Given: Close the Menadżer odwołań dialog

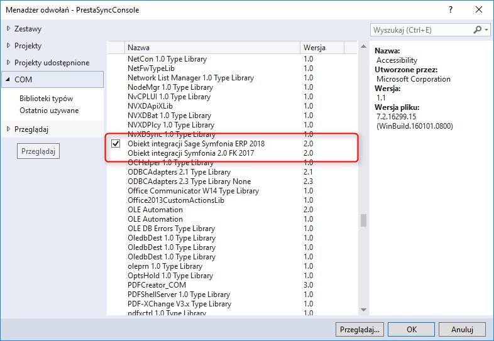Looking at the screenshot, I should point(478,10).
